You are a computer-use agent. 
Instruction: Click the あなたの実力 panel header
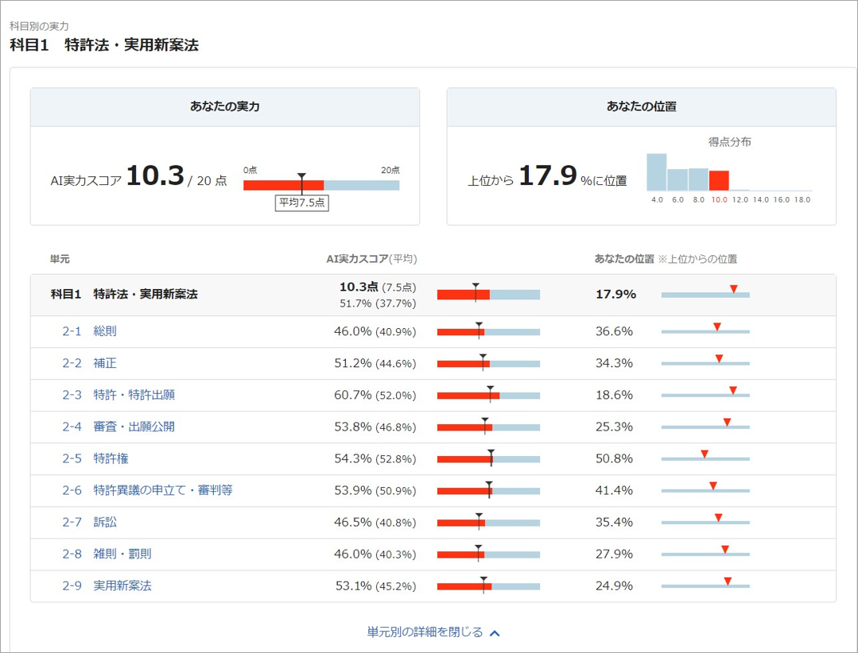pyautogui.click(x=225, y=107)
